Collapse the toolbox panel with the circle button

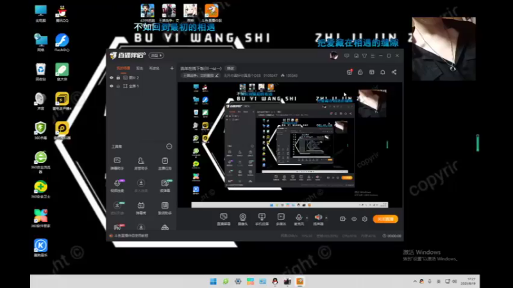[x=169, y=147]
